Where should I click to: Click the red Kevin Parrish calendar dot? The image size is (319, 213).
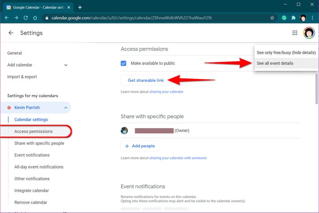point(9,108)
